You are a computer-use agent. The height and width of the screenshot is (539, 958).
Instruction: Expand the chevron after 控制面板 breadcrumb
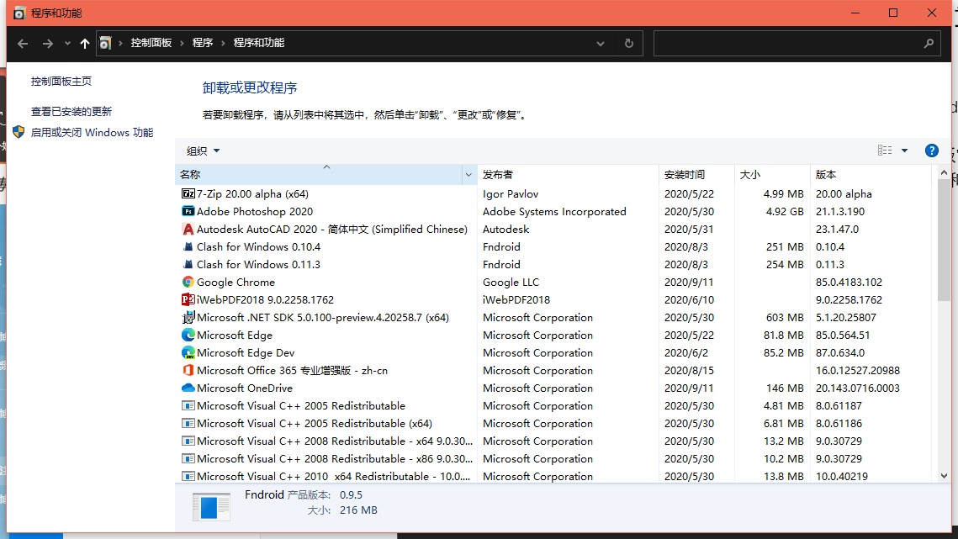point(182,44)
